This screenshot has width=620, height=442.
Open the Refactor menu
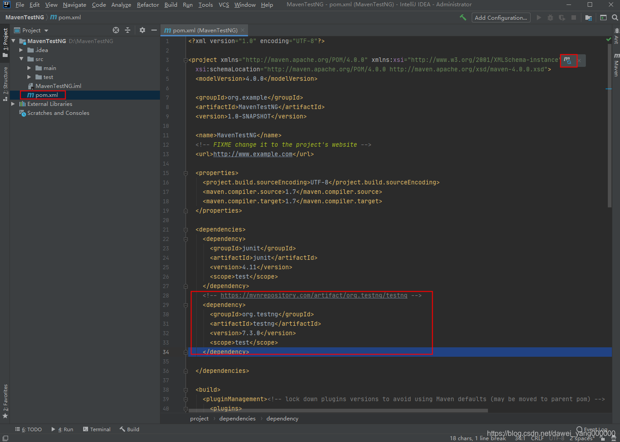148,4
